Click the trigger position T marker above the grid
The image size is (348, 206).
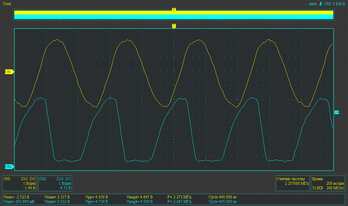click(174, 26)
